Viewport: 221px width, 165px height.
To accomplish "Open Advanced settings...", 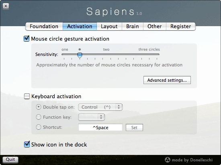I will tap(167, 80).
